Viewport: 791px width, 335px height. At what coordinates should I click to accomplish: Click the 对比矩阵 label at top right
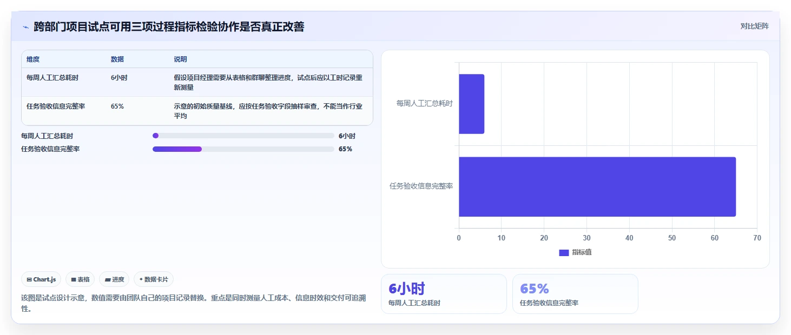click(754, 26)
